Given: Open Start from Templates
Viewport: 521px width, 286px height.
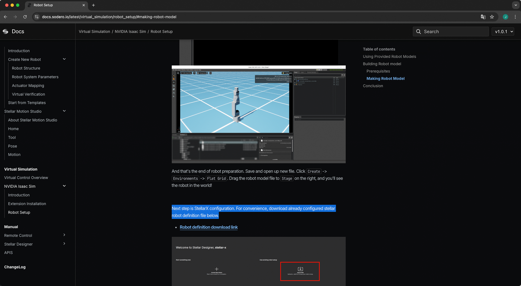Looking at the screenshot, I should 27,103.
